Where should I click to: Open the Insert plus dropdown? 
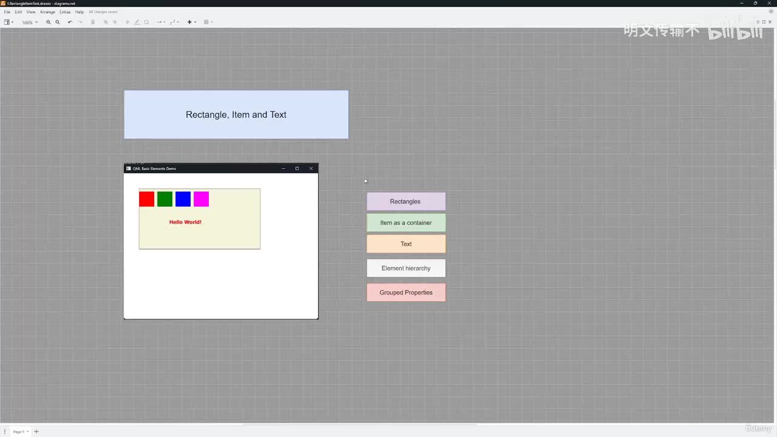click(191, 22)
